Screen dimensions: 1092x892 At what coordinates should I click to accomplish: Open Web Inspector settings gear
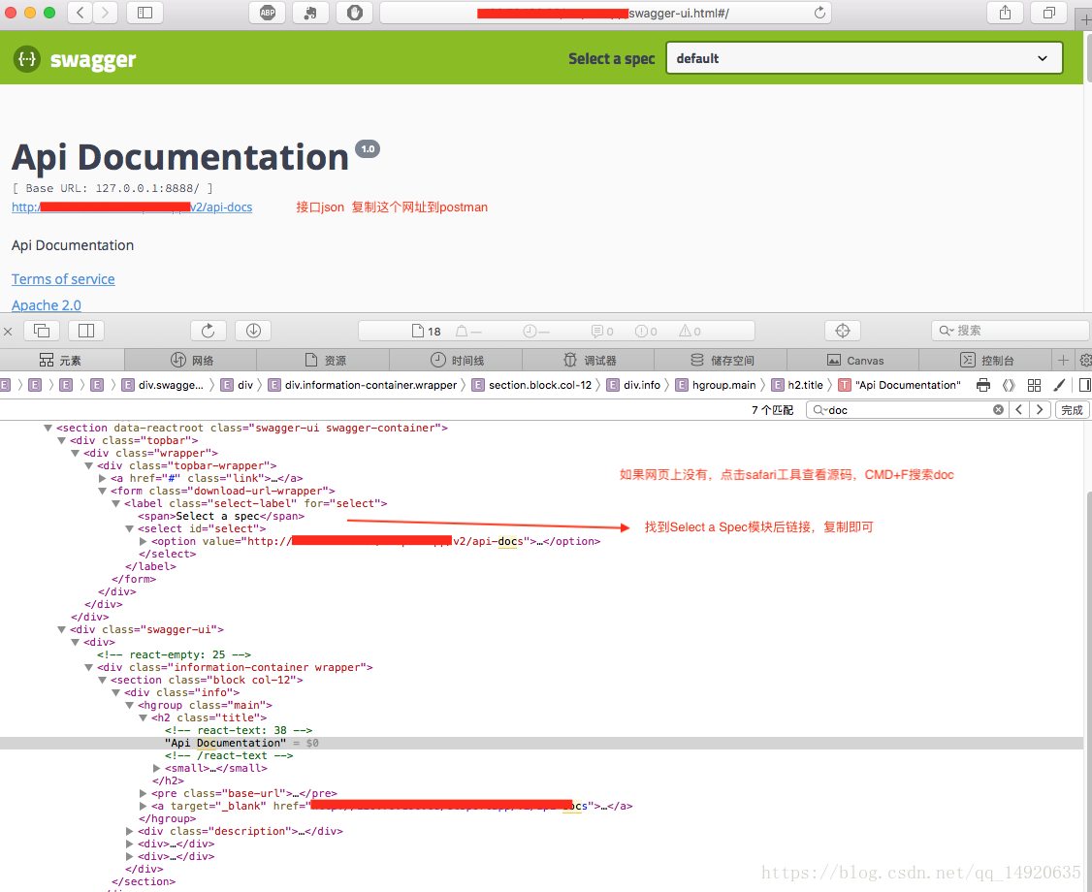click(x=1085, y=360)
